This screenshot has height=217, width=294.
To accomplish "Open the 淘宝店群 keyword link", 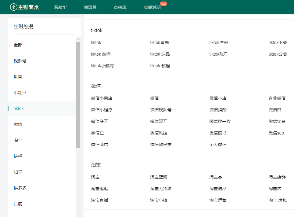I will click(x=277, y=177).
